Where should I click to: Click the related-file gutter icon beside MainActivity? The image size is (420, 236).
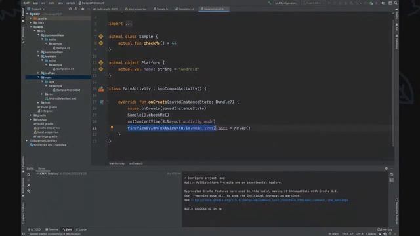(101, 89)
